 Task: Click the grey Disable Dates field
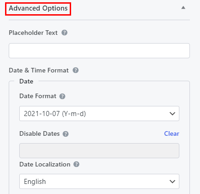[x=99, y=150]
